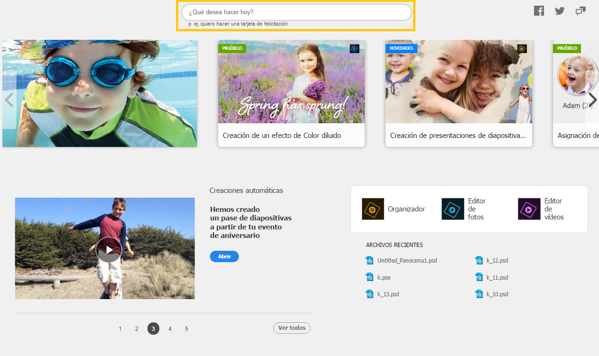Click the NOVEDADES tag on slideshow card
599x356 pixels.
tap(401, 48)
